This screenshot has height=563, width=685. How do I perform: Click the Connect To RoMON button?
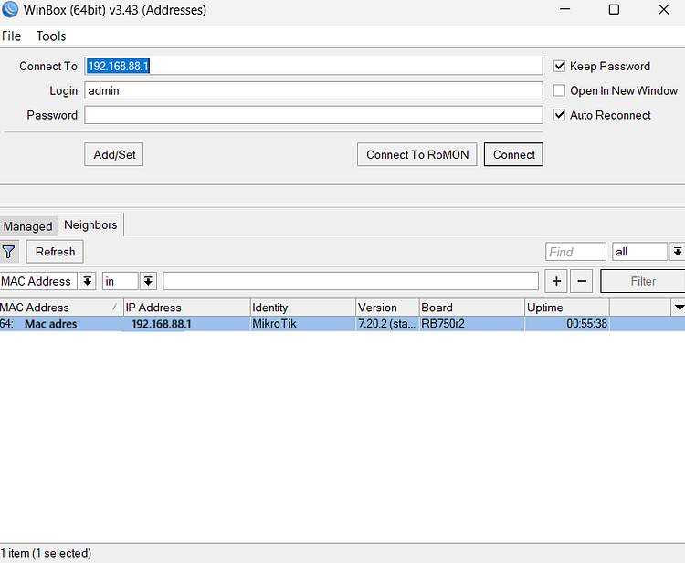pyautogui.click(x=417, y=154)
